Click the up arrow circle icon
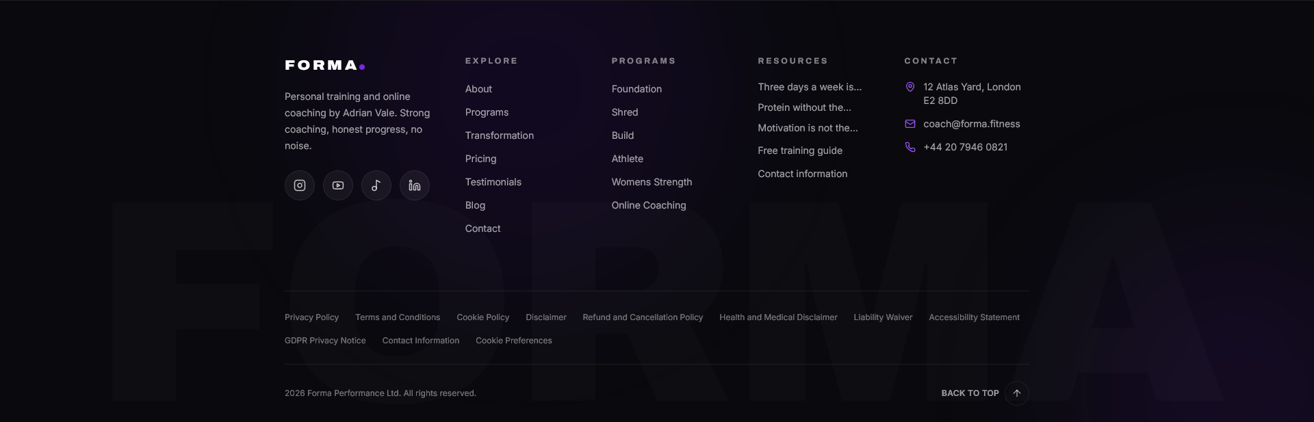 click(1017, 393)
